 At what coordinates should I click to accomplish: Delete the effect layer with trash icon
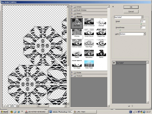[x=132, y=106]
